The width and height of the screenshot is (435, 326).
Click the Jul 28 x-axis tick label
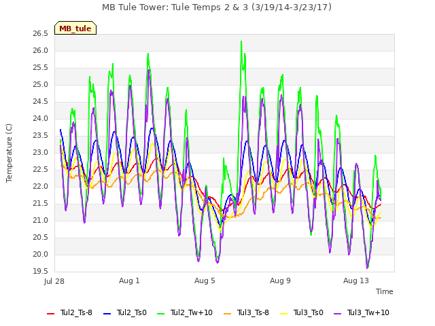(x=54, y=281)
